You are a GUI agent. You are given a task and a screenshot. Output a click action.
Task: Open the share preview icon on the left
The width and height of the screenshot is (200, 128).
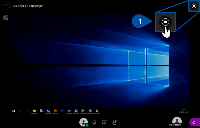pos(6,18)
